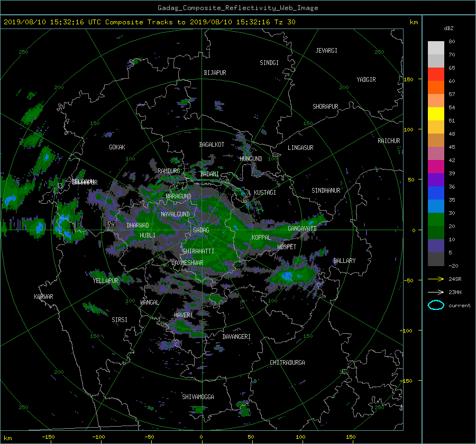476x444 pixels.
Task: Click the CHITRADURGA city label
Action: pos(287,363)
